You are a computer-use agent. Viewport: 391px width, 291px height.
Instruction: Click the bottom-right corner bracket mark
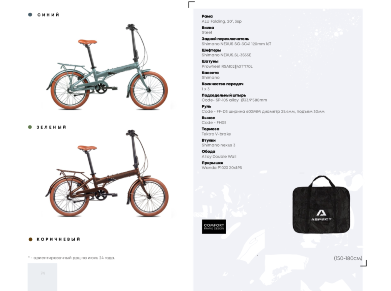364,263
